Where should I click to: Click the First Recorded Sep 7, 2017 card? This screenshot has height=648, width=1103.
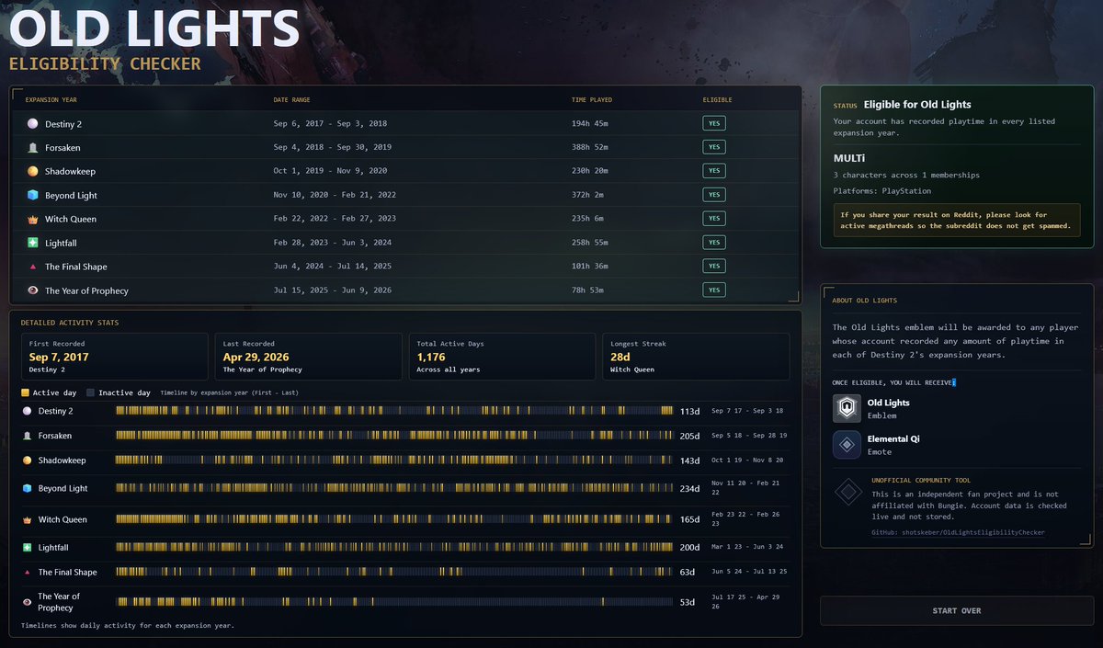pos(115,357)
